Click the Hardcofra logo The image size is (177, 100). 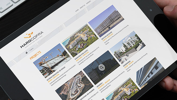pyautogui.click(x=32, y=40)
